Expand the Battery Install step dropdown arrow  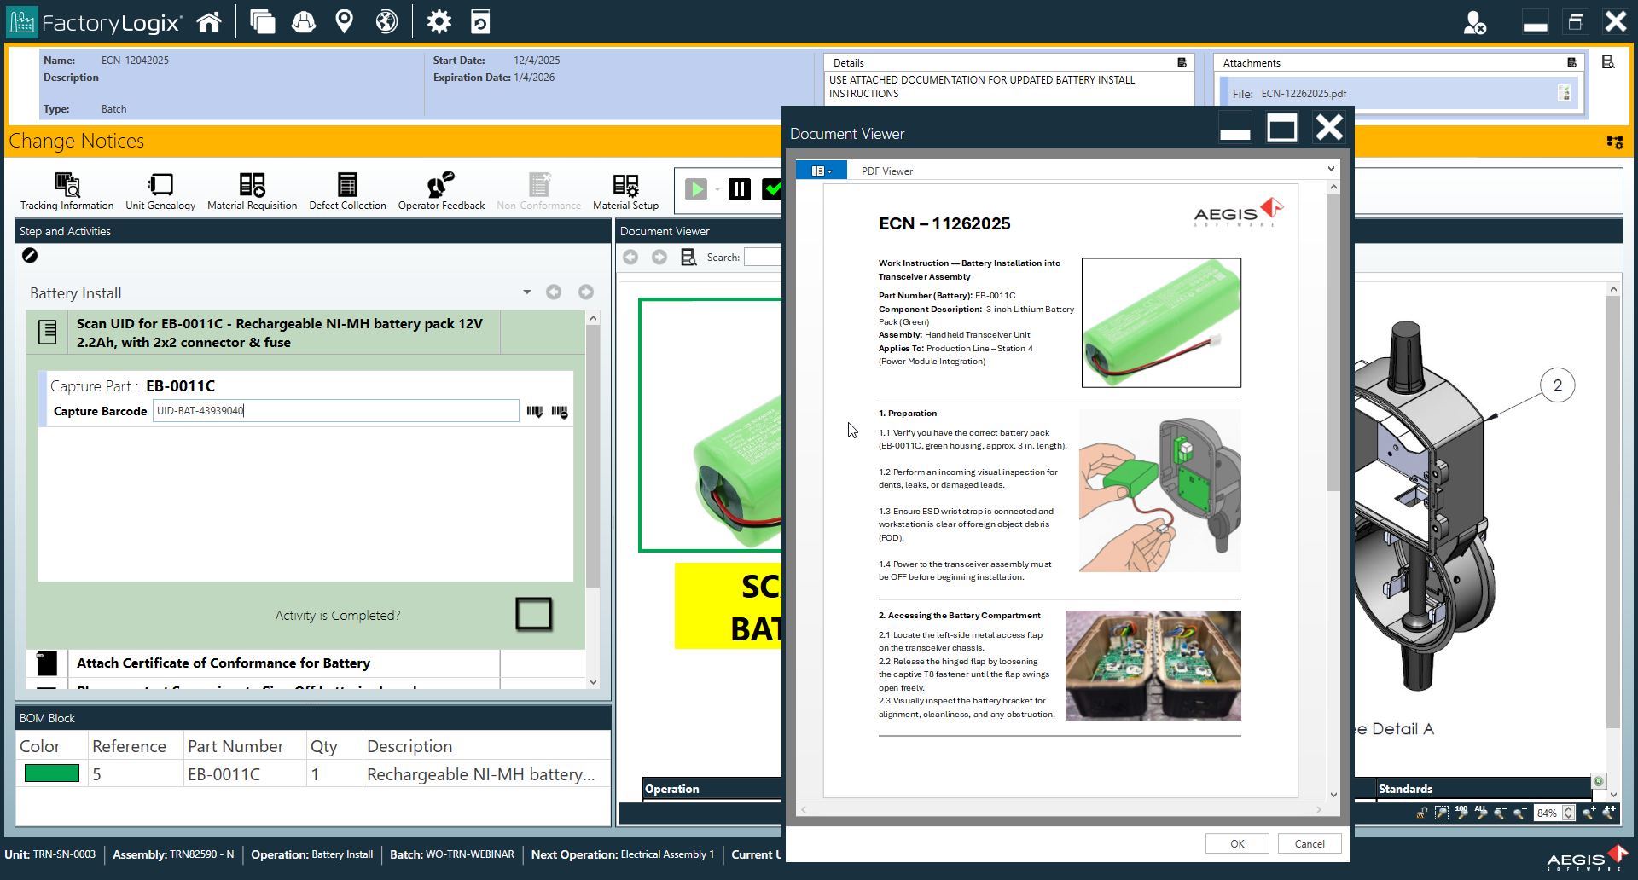526,292
